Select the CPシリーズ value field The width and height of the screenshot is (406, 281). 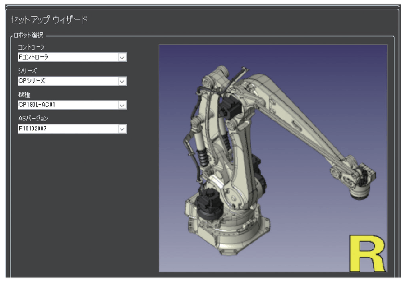coord(66,81)
